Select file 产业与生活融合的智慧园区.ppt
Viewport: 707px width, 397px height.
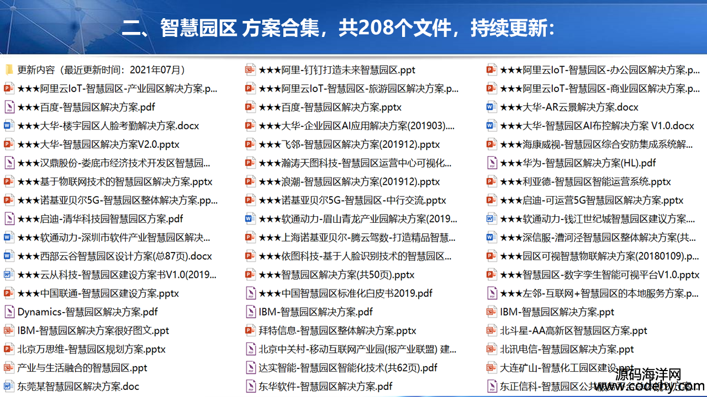[76, 368]
